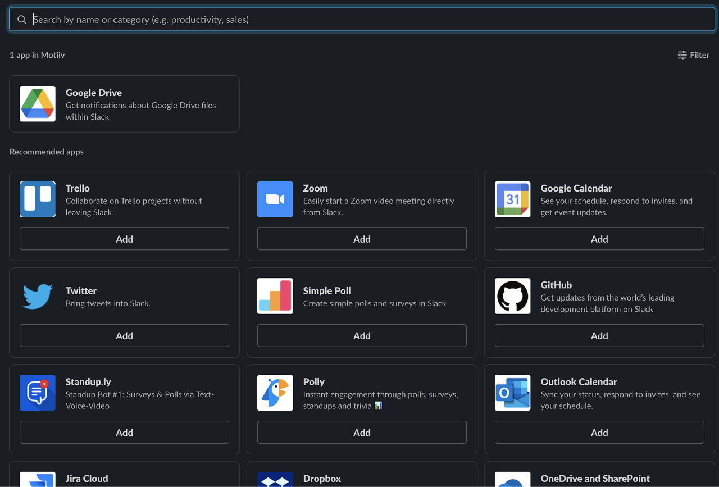Open the Trello title link

[x=78, y=188]
